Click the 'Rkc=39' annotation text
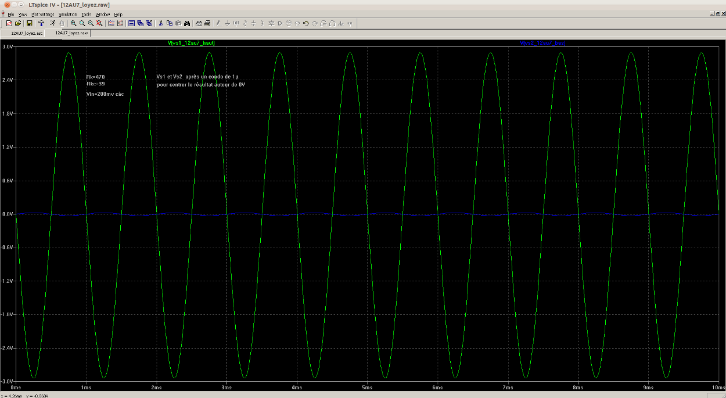This screenshot has height=398, width=726. (95, 84)
